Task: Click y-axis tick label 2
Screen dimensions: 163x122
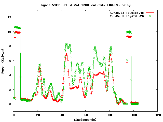Action: pyautogui.click(x=10, y=90)
